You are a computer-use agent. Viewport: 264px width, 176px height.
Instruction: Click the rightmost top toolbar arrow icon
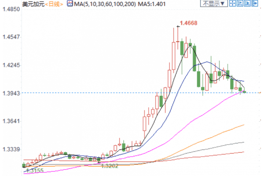click(x=256, y=4)
